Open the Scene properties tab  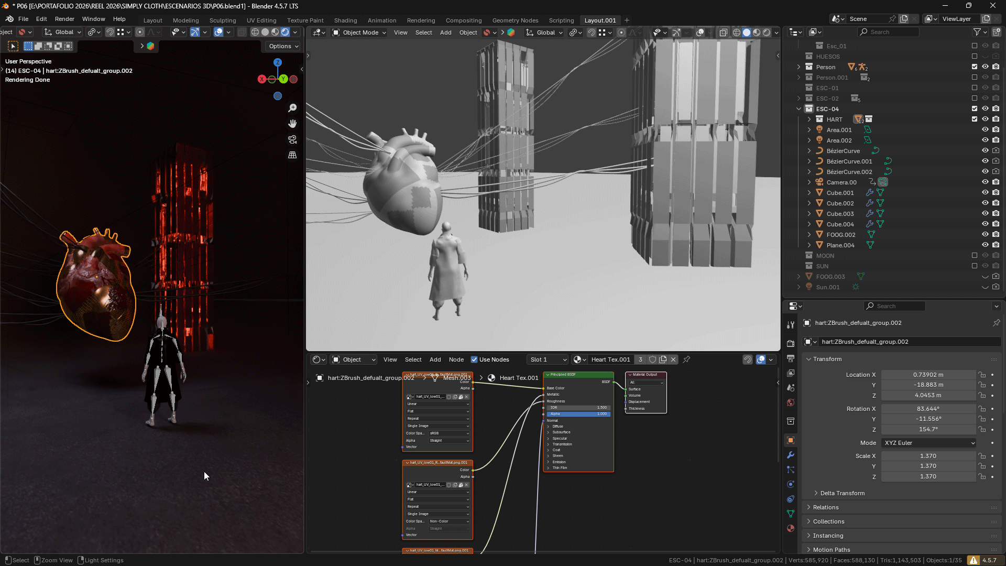point(791,388)
